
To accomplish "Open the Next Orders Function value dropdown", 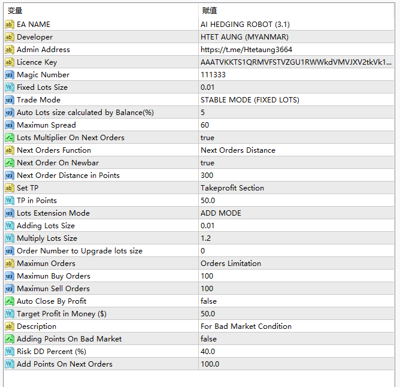I will point(238,150).
